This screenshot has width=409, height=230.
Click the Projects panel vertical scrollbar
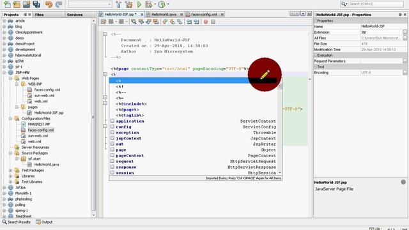(x=94, y=118)
